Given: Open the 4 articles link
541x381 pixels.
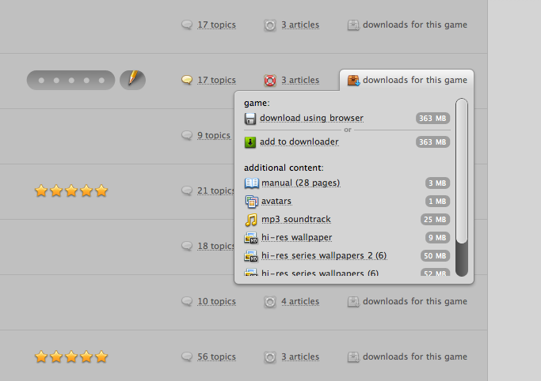Looking at the screenshot, I should point(300,301).
